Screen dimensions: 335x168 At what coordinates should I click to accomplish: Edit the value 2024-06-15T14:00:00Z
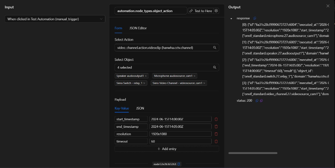click(x=180, y=119)
